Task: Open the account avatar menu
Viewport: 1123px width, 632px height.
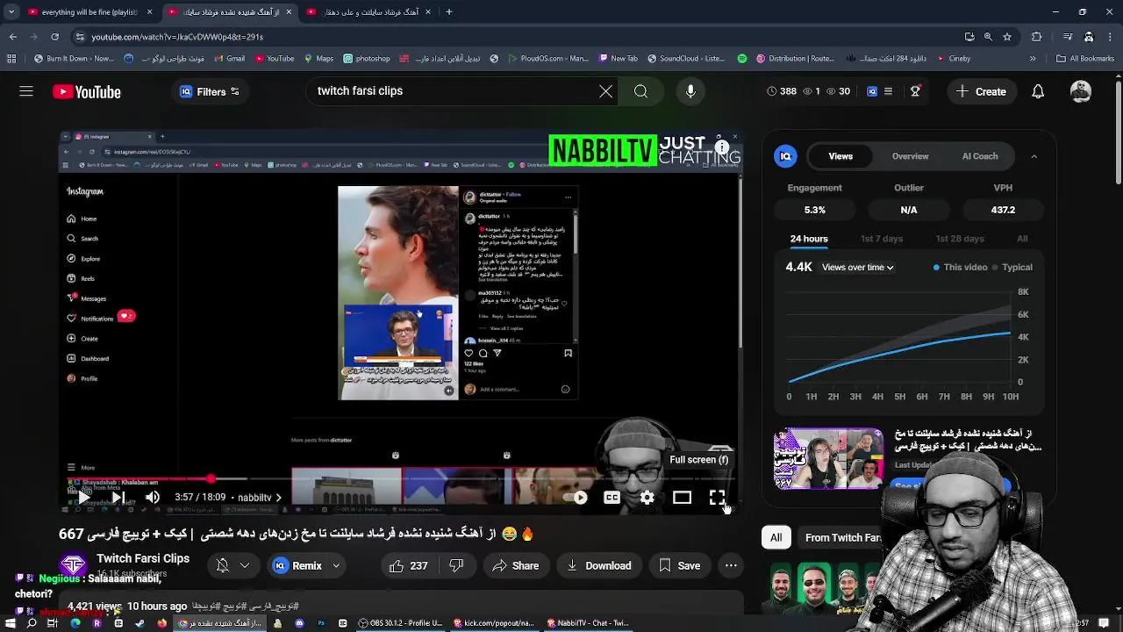Action: [x=1081, y=91]
